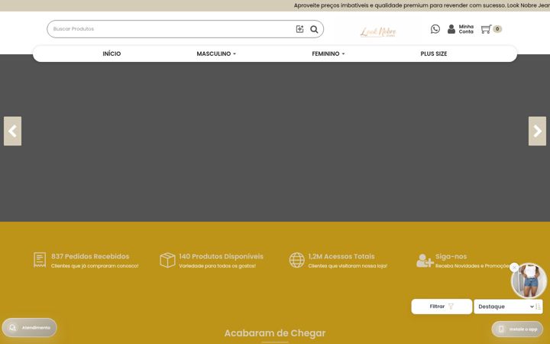Click the receipt icon beside Pedidos Recebidos
550x344 pixels.
40,260
